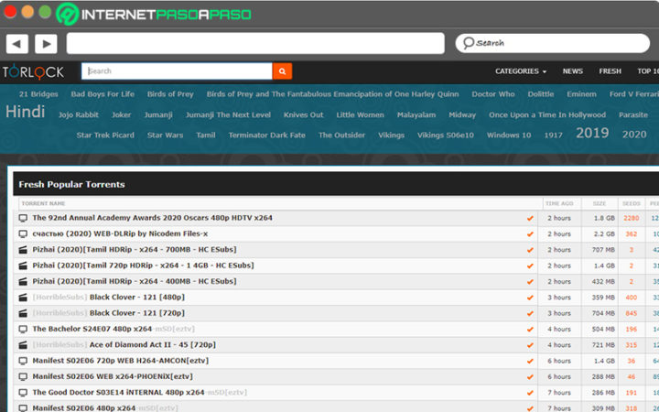659x412 pixels.
Task: Click the clapperboard icon beside Black Clover 121 [480p]
Action: click(23, 298)
